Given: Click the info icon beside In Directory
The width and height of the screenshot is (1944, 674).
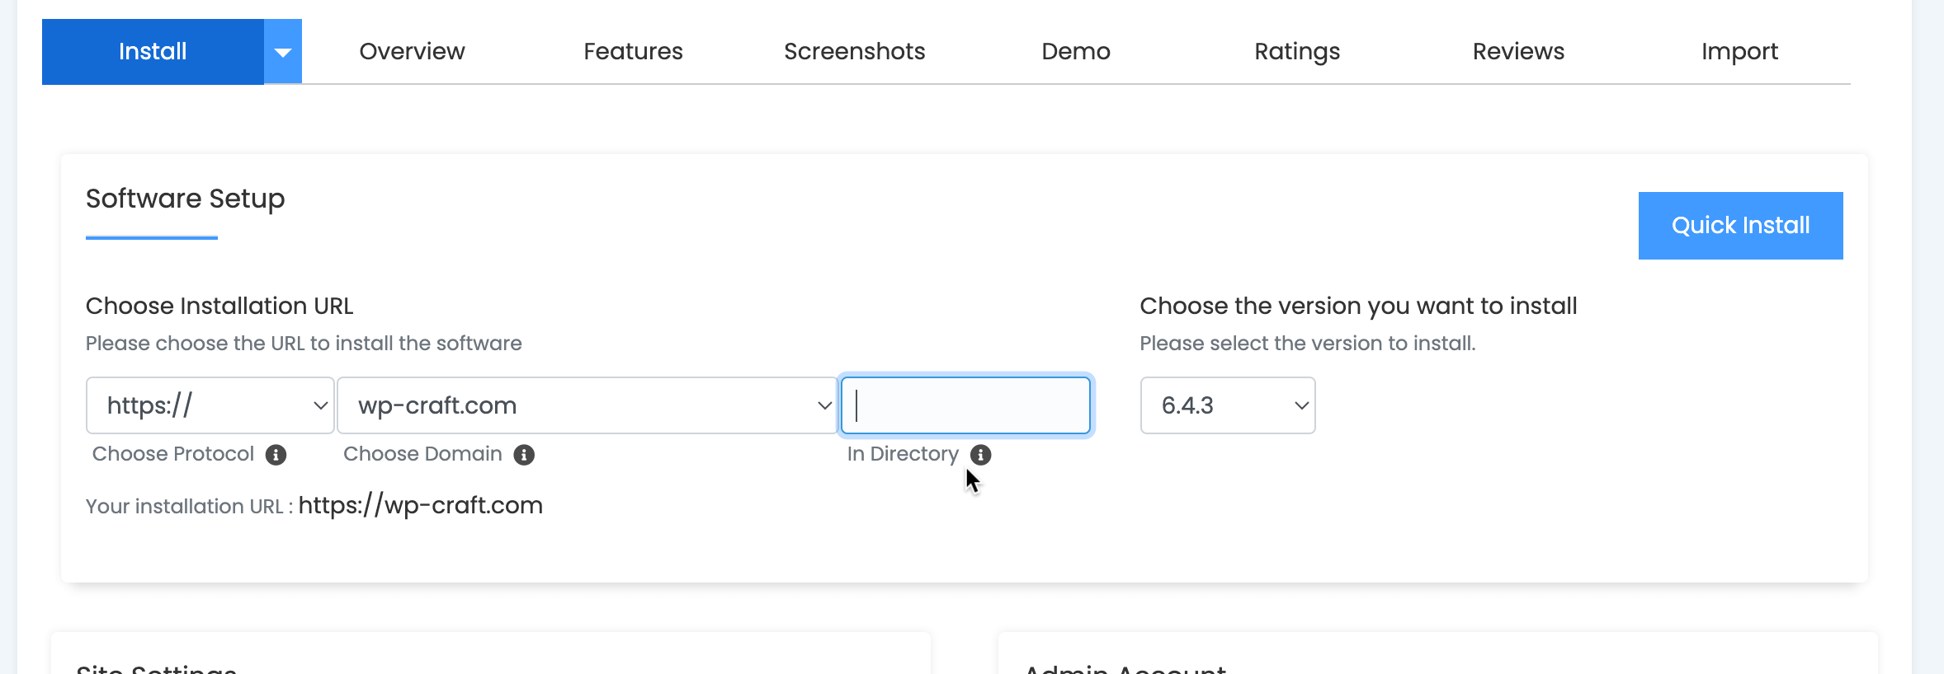Looking at the screenshot, I should 980,455.
